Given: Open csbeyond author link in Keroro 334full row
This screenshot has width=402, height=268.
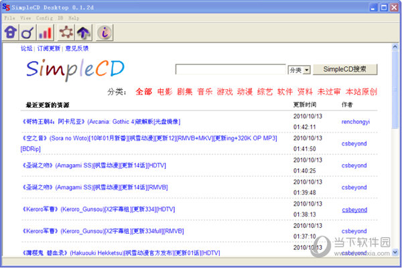Looking at the screenshot, I should (x=354, y=231).
